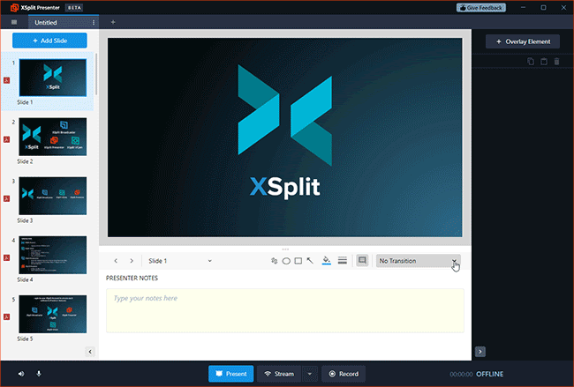Click the delete overlay trash icon
The height and width of the screenshot is (387, 574).
click(x=557, y=62)
